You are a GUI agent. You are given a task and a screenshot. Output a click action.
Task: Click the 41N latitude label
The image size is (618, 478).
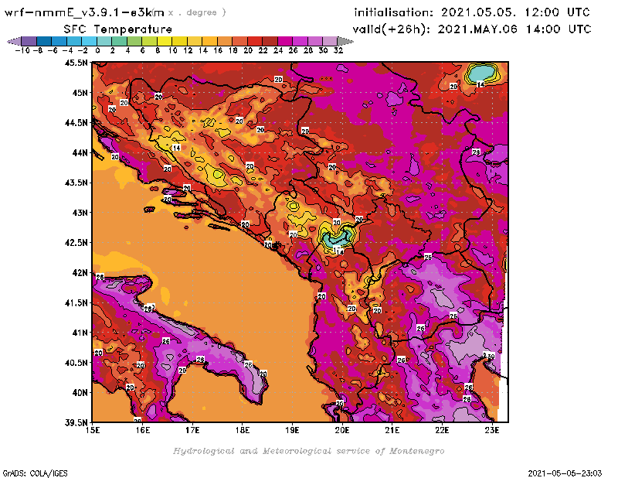coord(80,333)
